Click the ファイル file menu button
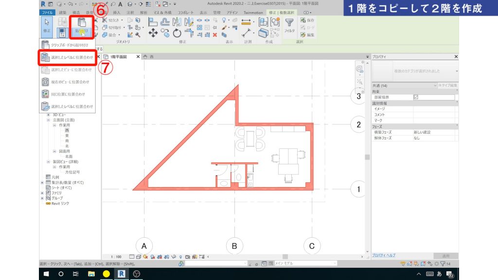This screenshot has width=498, height=280. pyautogui.click(x=47, y=12)
